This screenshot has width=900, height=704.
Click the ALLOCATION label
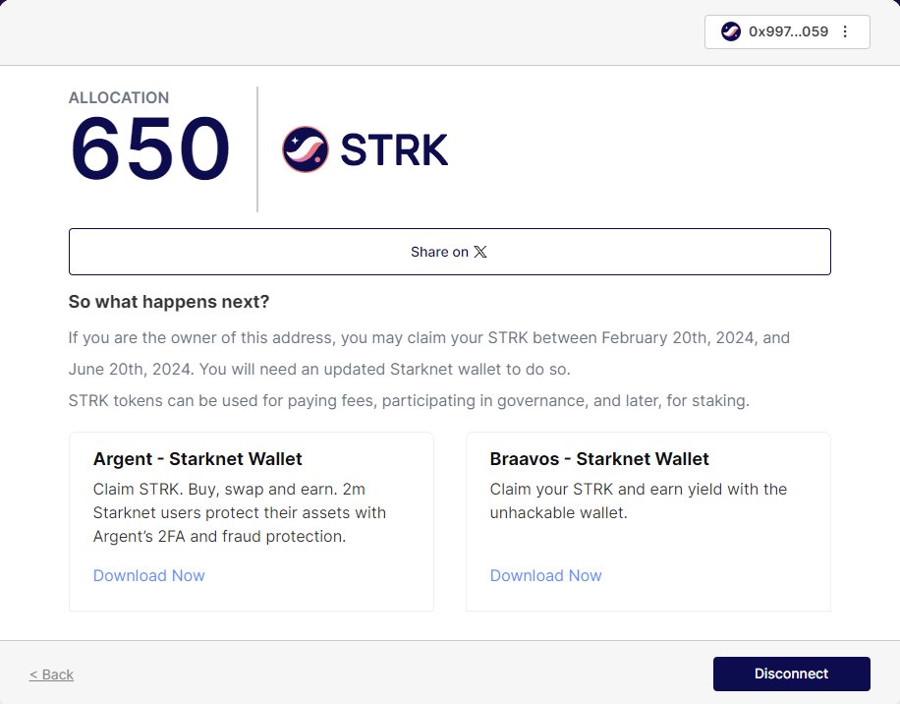(119, 97)
